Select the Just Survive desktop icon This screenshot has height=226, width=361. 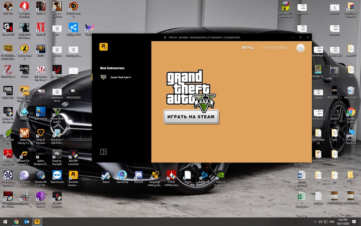pos(57,71)
